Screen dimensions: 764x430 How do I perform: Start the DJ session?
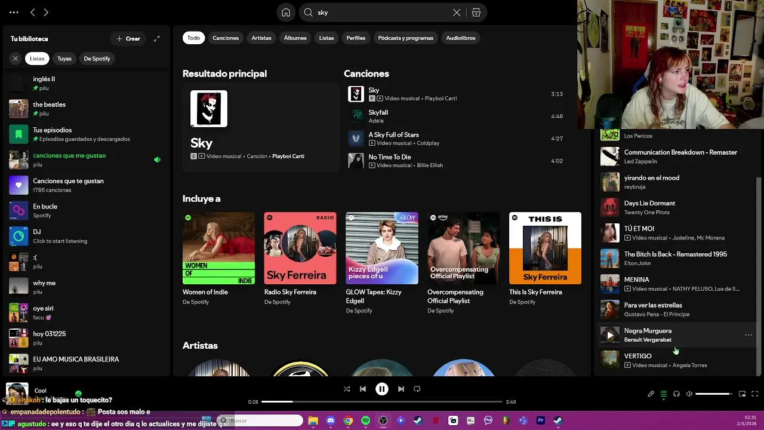pyautogui.click(x=87, y=236)
